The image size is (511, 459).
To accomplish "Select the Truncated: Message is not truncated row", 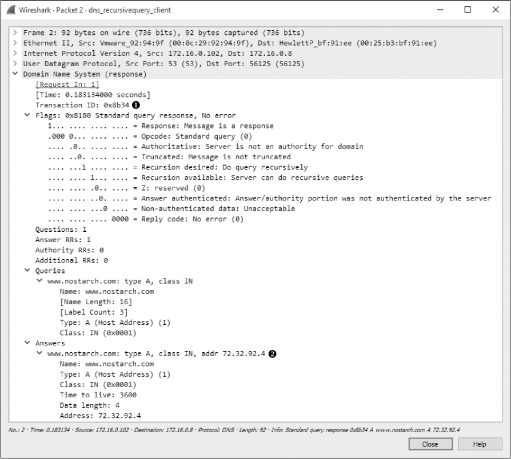I will click(169, 157).
